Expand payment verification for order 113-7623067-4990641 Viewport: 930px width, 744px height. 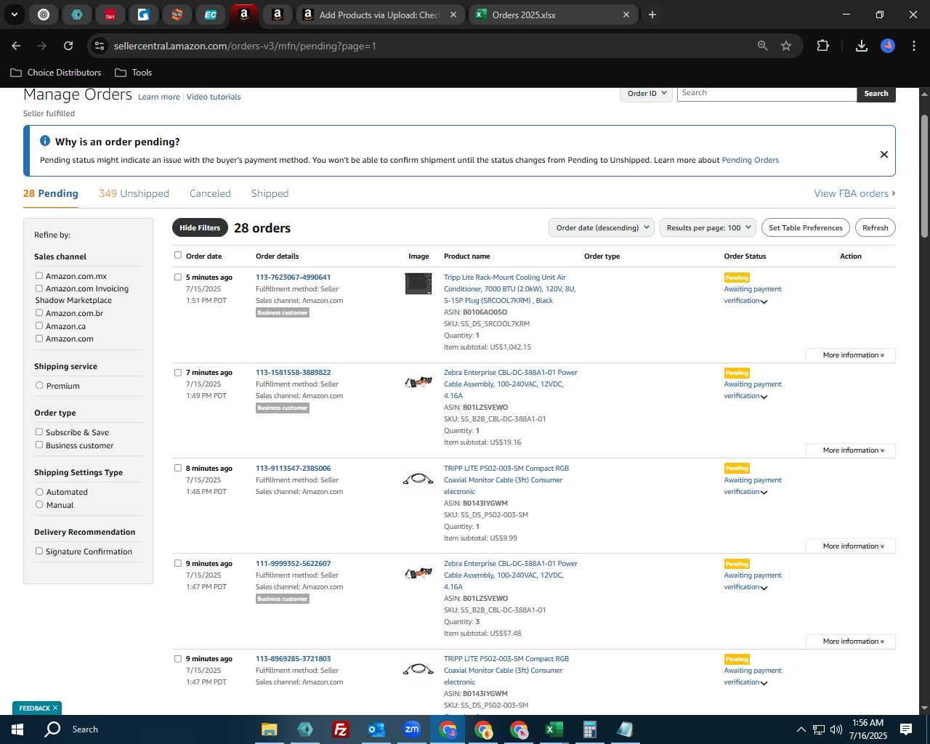(764, 302)
